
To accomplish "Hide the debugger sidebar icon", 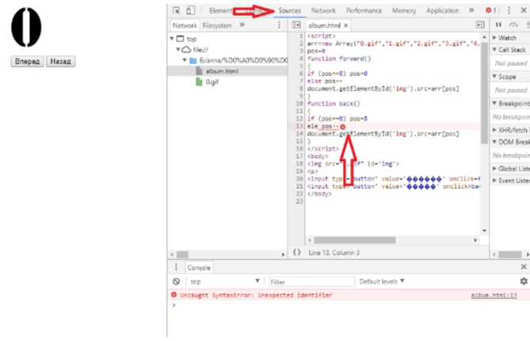I will pos(480,25).
